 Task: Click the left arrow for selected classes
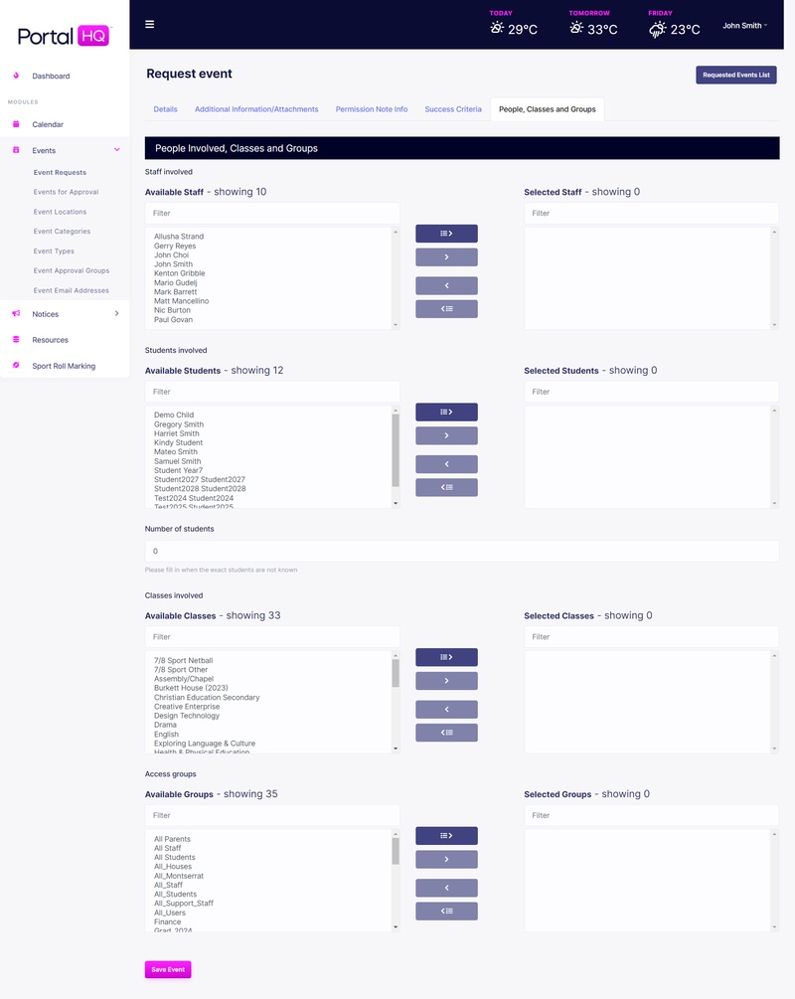click(446, 709)
